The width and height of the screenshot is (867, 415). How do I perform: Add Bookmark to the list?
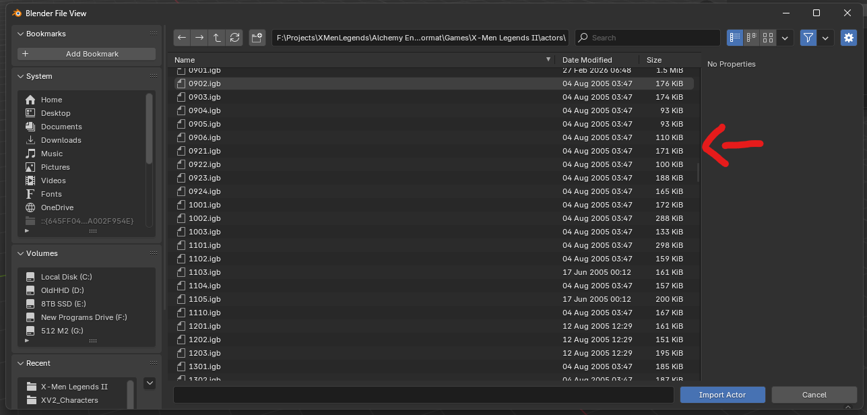pyautogui.click(x=86, y=54)
